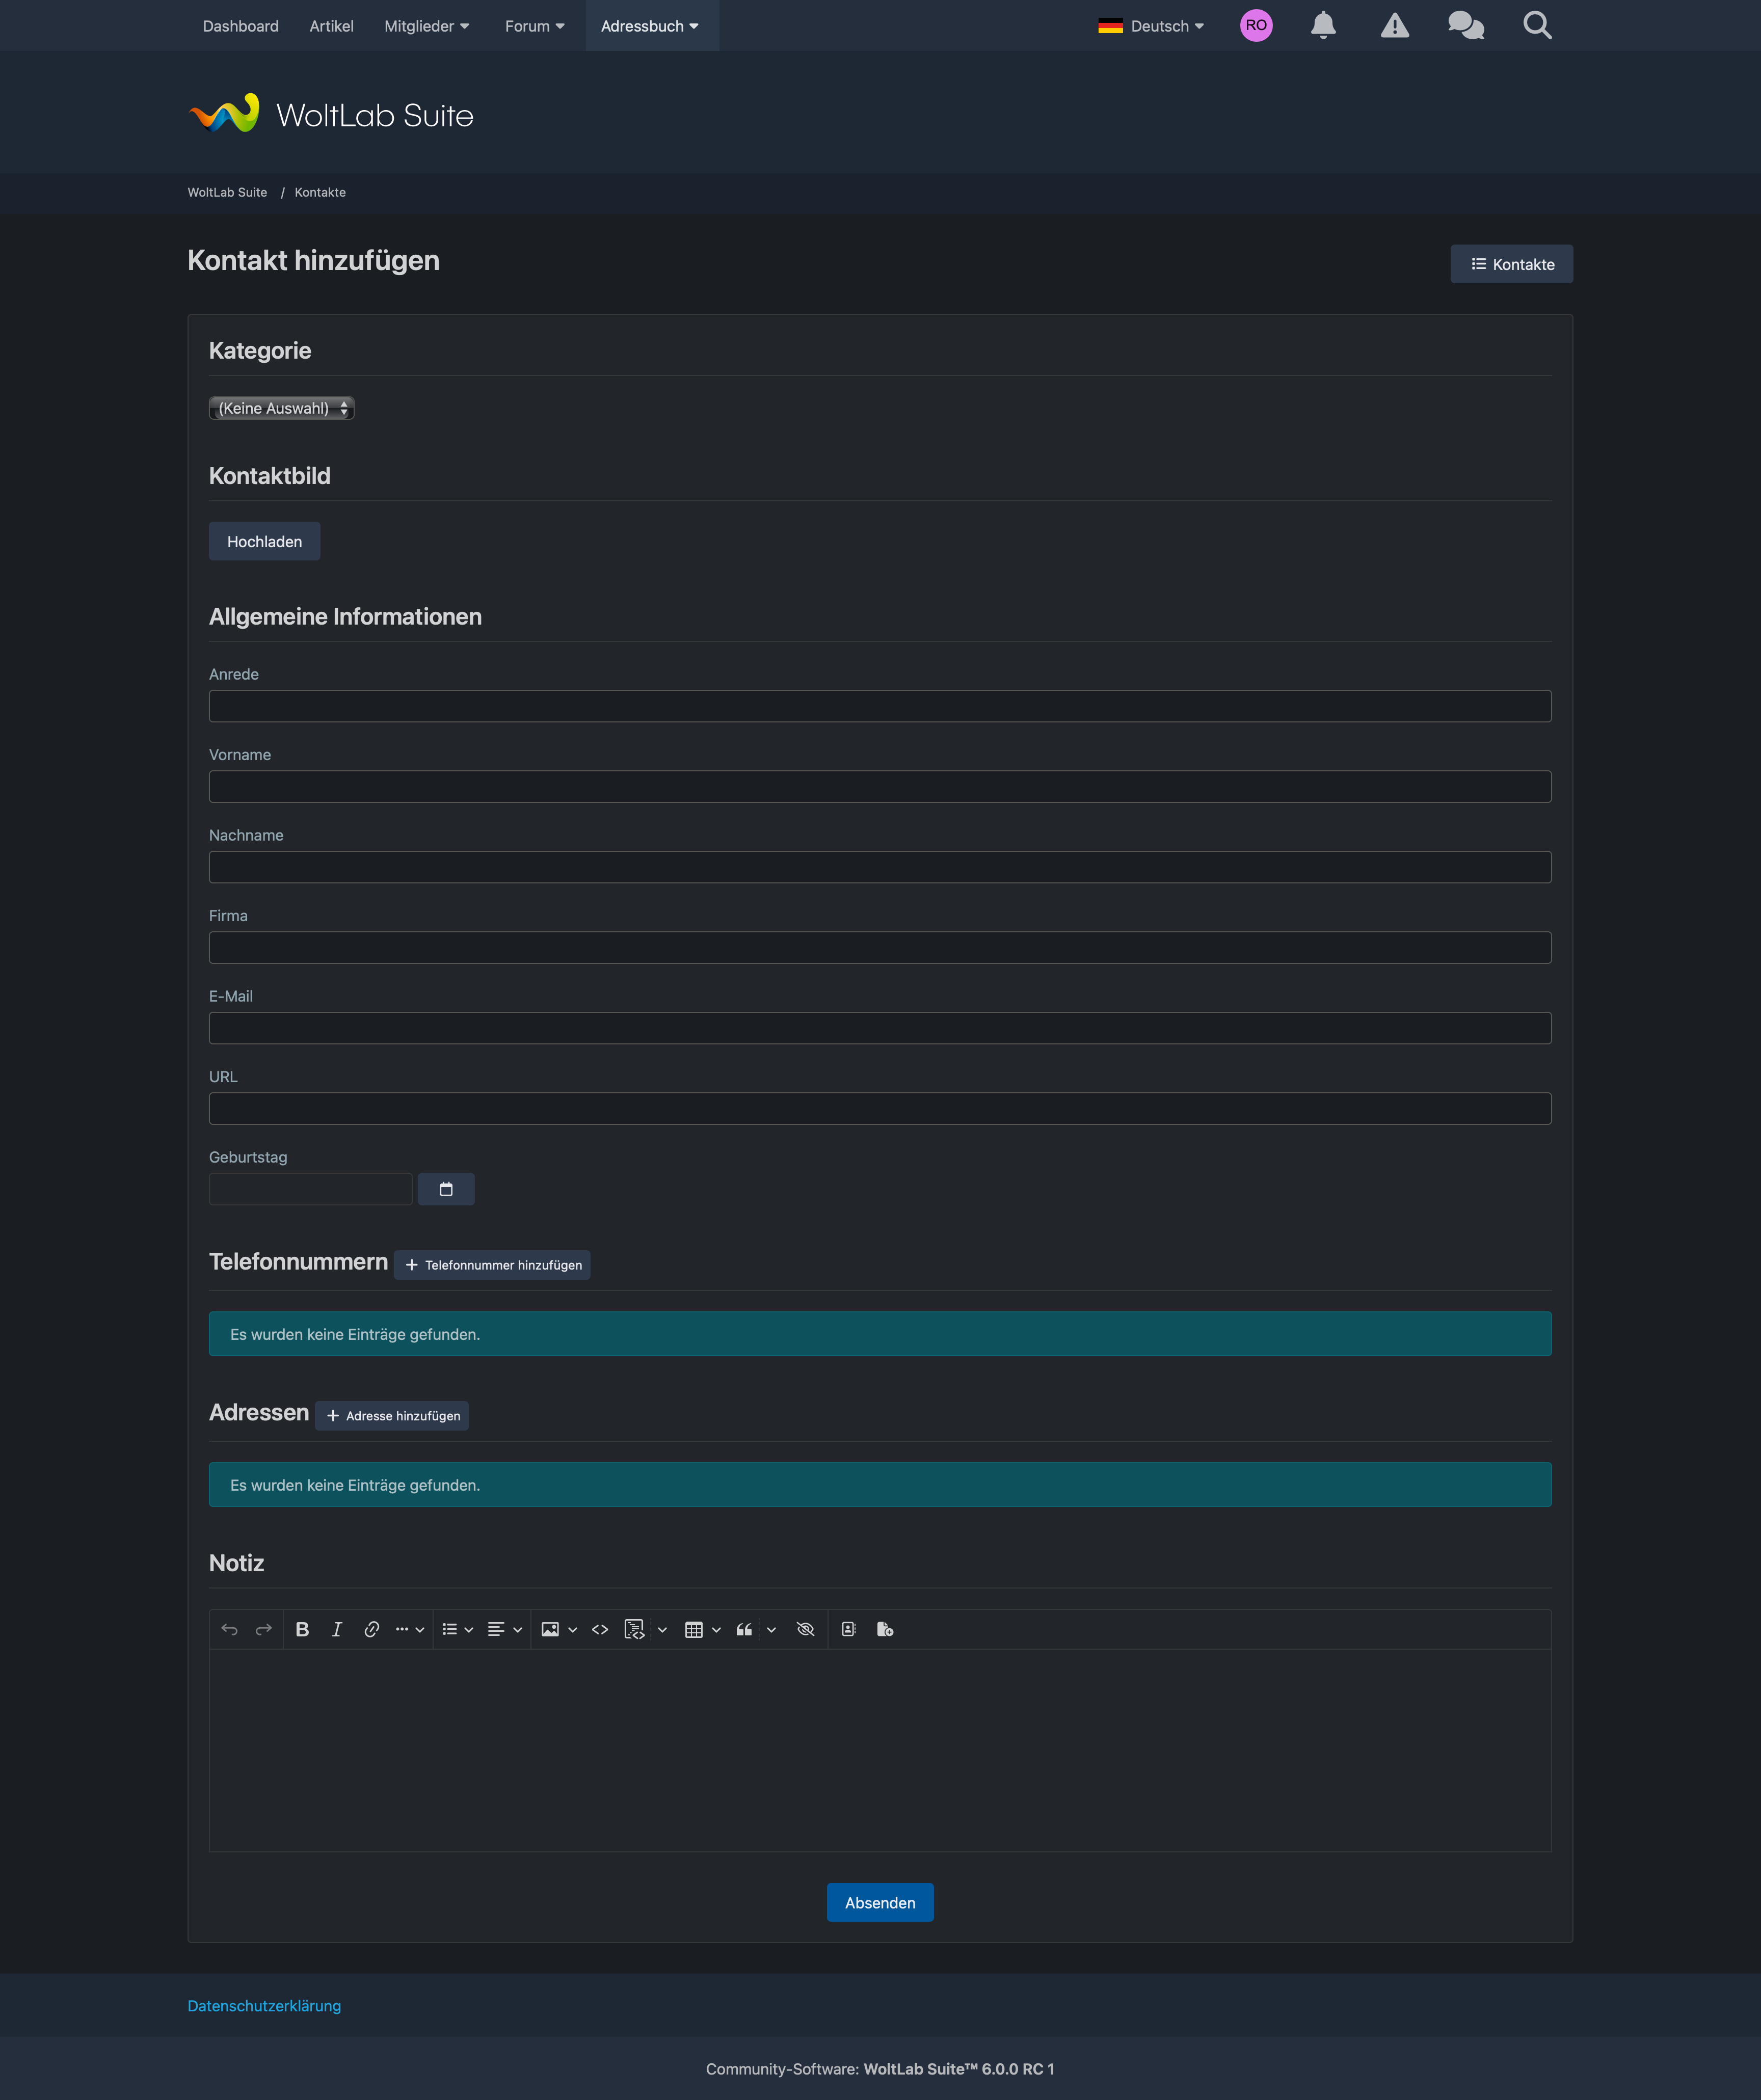This screenshot has height=2100, width=1761.
Task: Toggle spoiler (crossed eye) in editor
Action: pyautogui.click(x=805, y=1629)
